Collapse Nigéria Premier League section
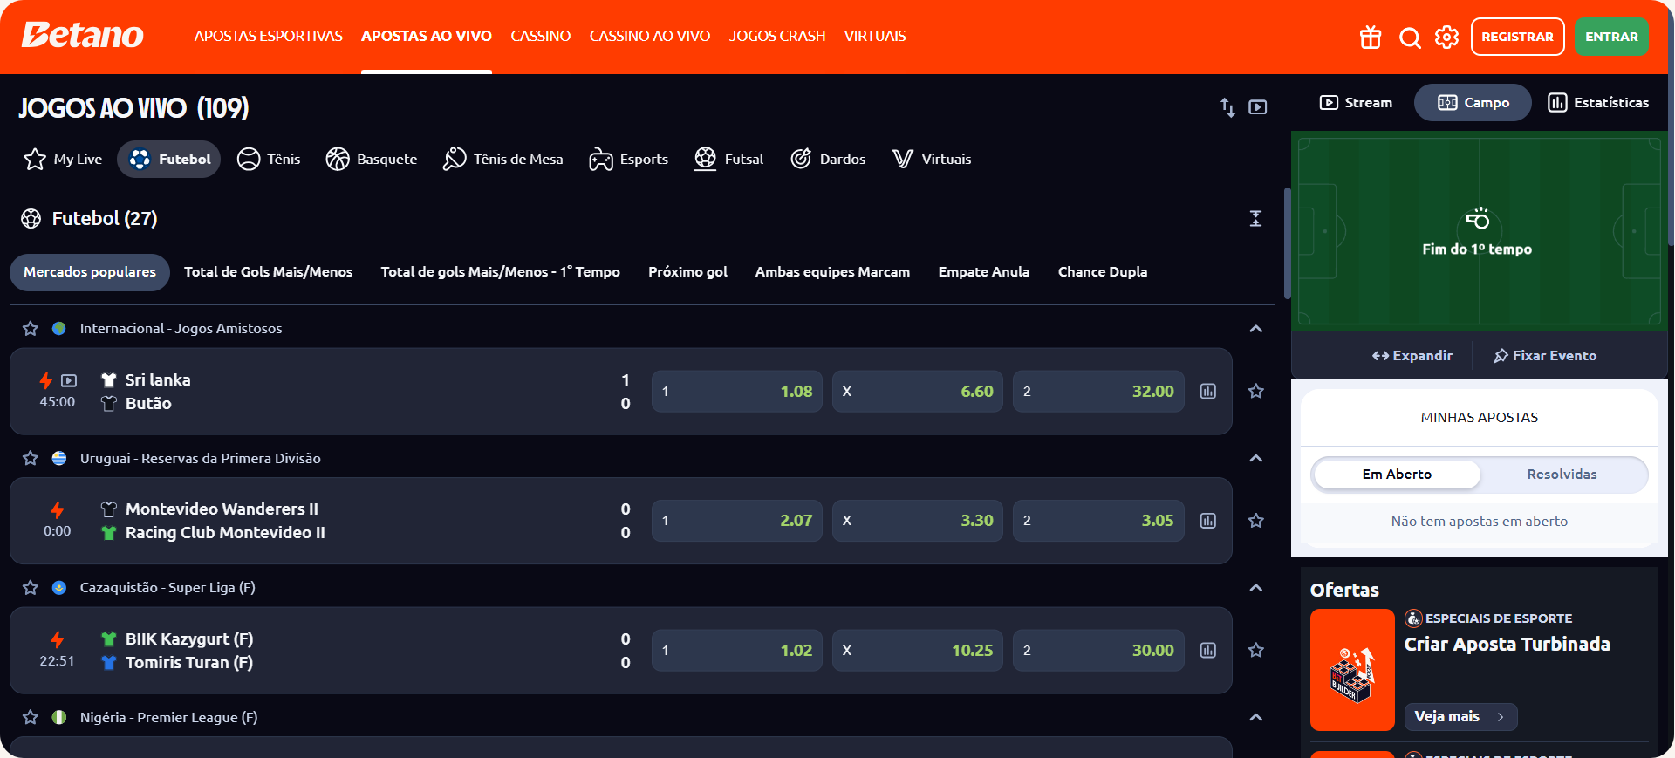Screen dimensions: 1675x758 click(x=1255, y=717)
